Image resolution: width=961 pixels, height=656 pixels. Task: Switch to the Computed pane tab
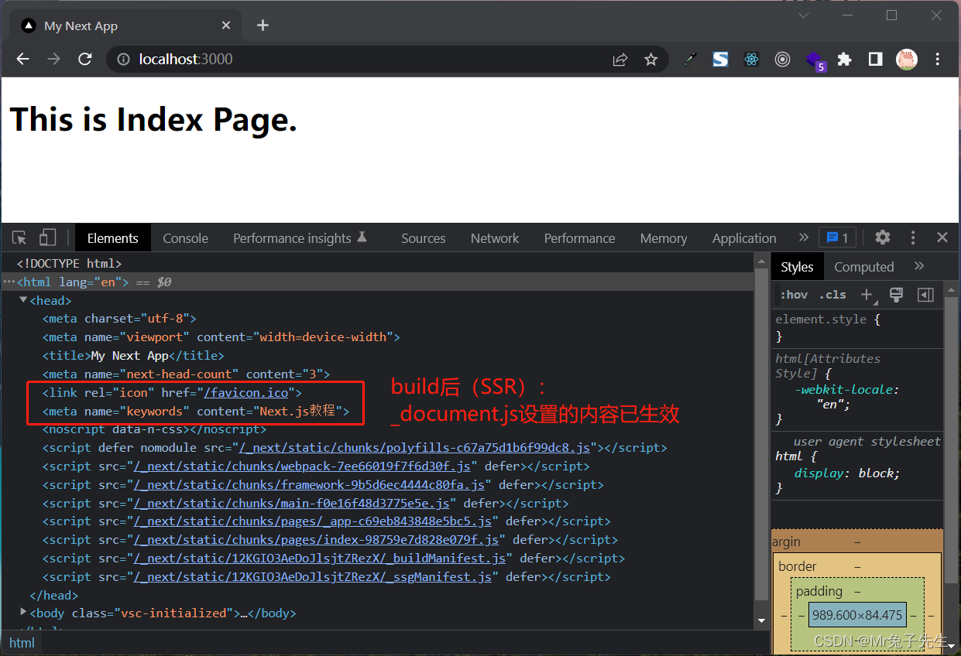[863, 267]
